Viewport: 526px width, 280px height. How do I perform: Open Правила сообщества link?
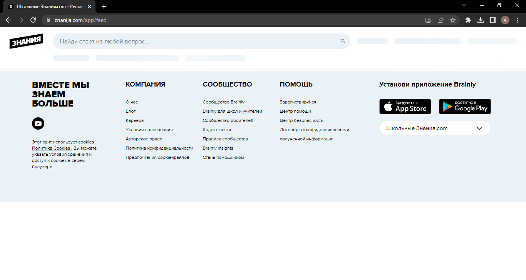click(225, 139)
